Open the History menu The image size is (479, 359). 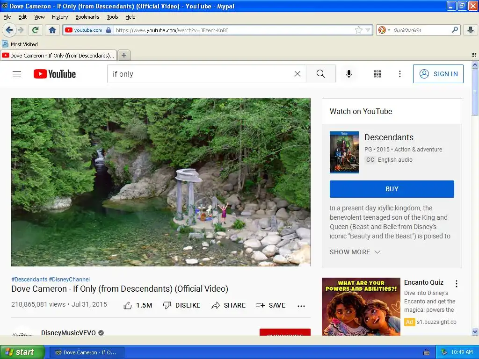click(59, 17)
